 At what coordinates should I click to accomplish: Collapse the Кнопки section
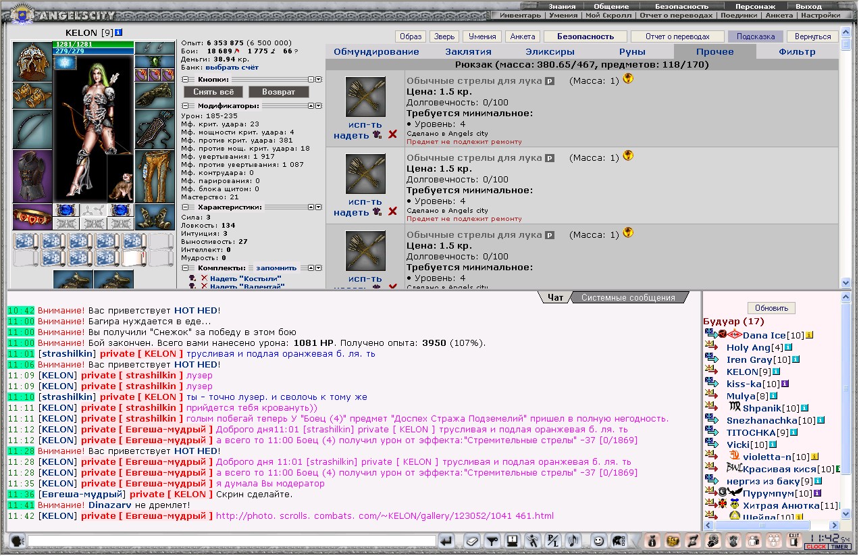click(x=186, y=79)
